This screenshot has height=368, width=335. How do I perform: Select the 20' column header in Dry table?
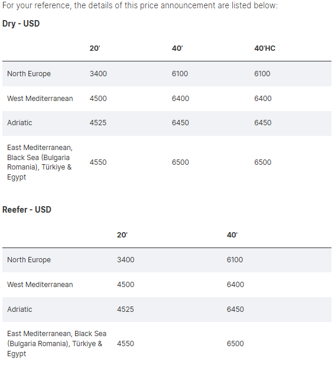tap(95, 48)
